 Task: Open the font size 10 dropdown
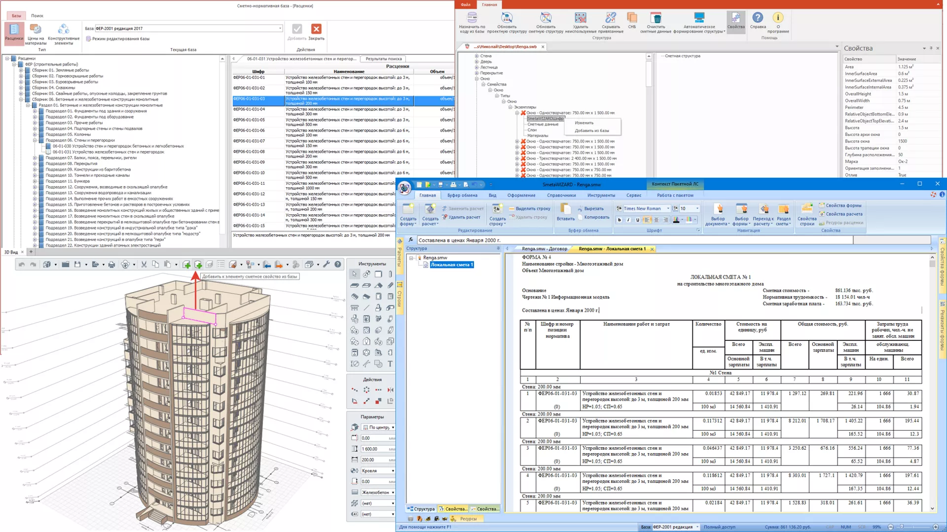coord(697,208)
